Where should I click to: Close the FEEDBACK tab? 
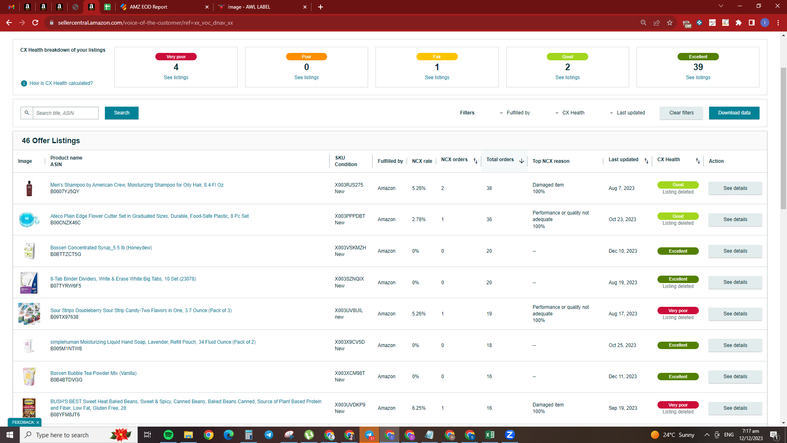click(38, 422)
